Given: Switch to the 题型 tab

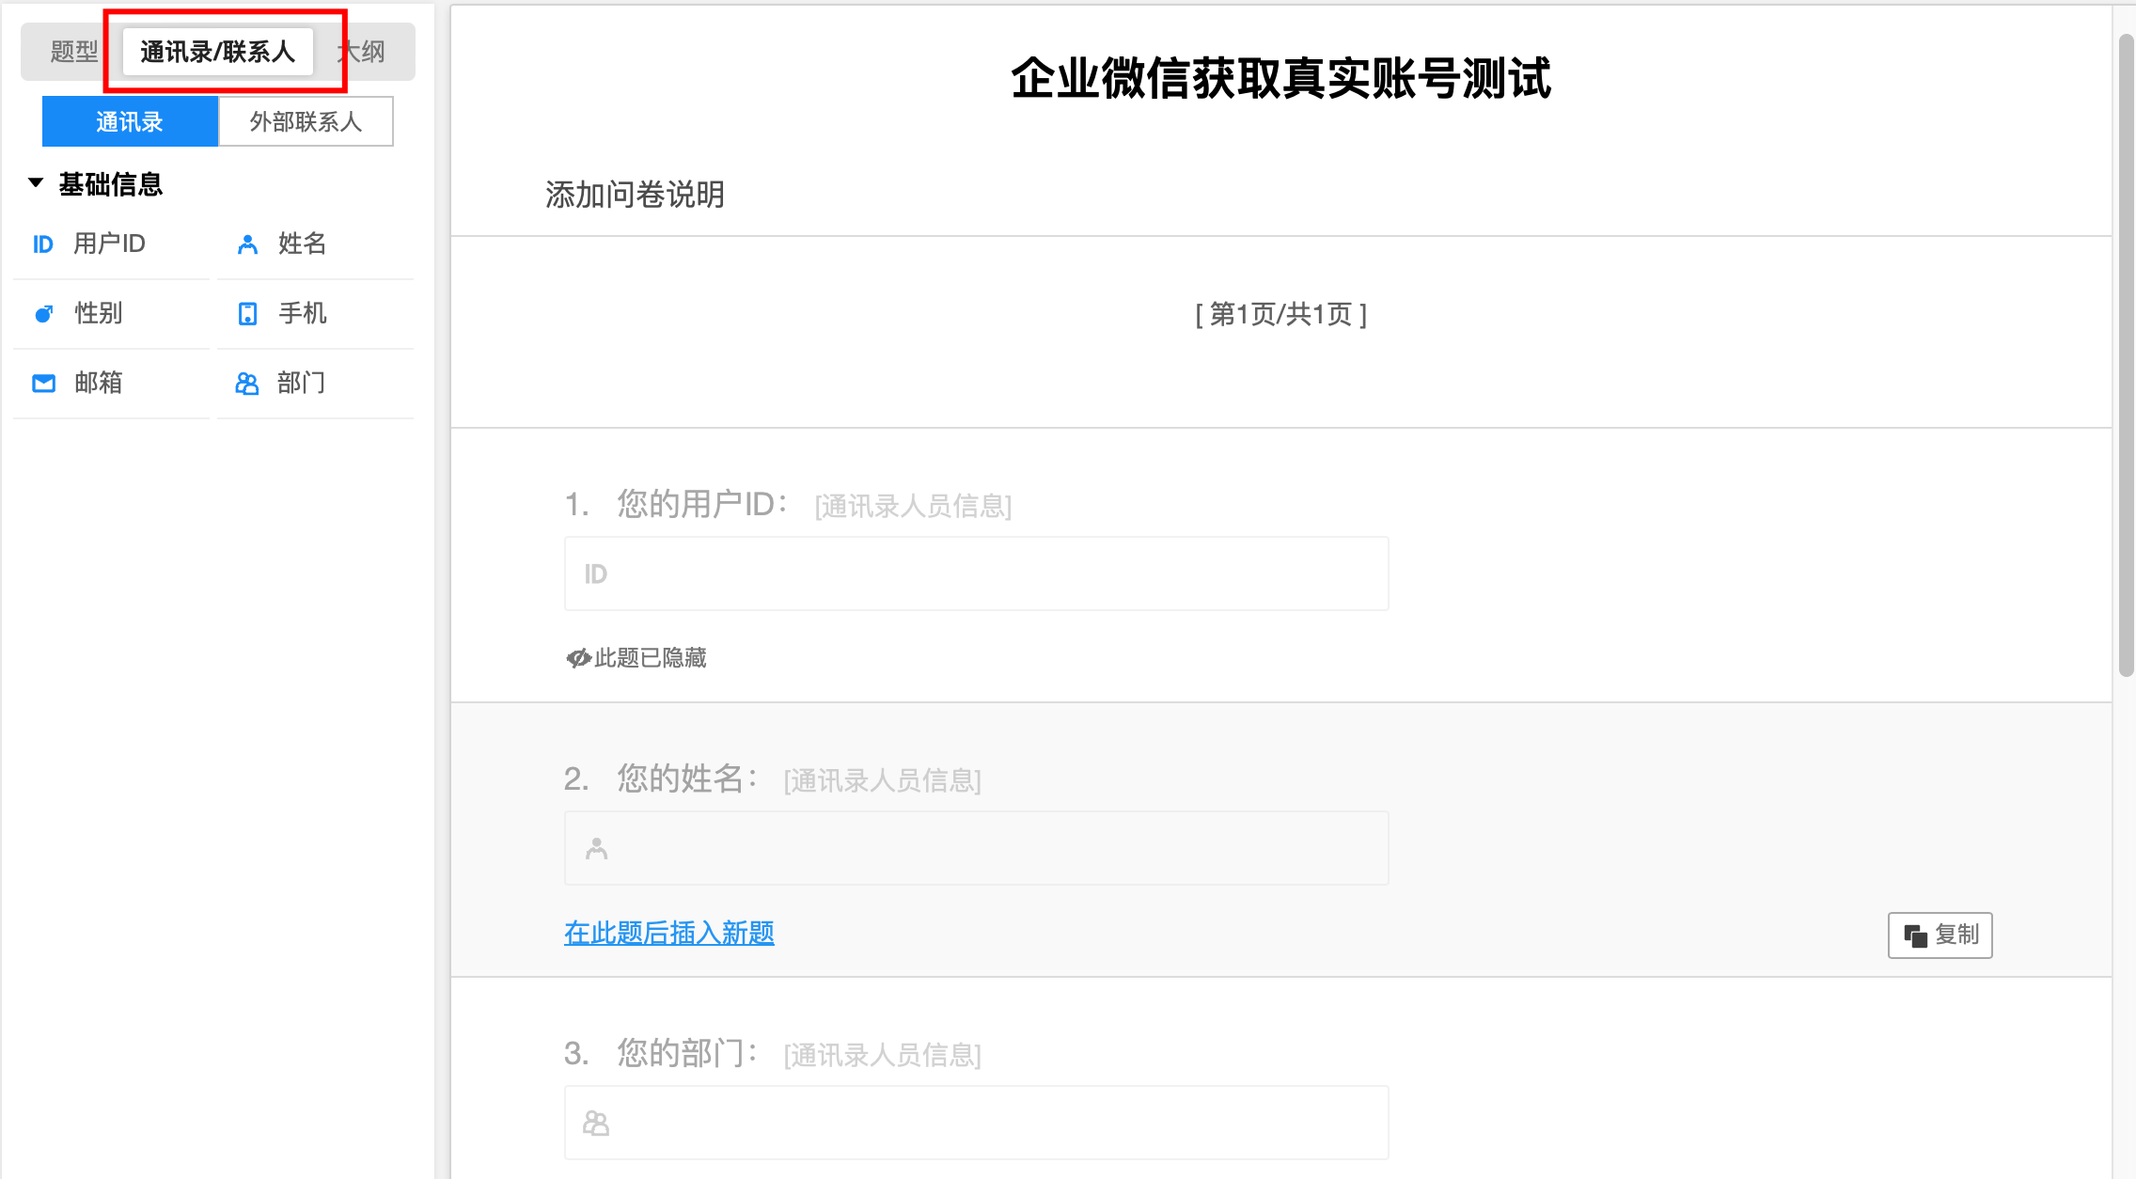Looking at the screenshot, I should click(74, 52).
